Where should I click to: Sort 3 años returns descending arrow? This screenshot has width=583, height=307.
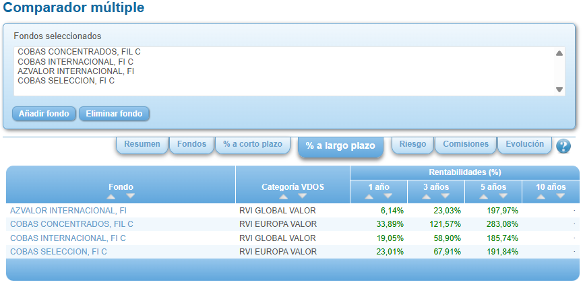pos(445,196)
